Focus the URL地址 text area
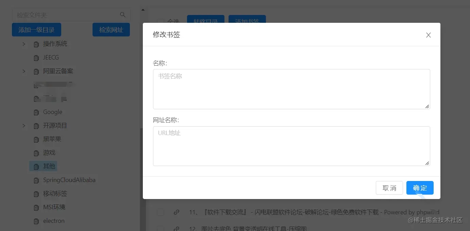The image size is (470, 231). point(291,146)
